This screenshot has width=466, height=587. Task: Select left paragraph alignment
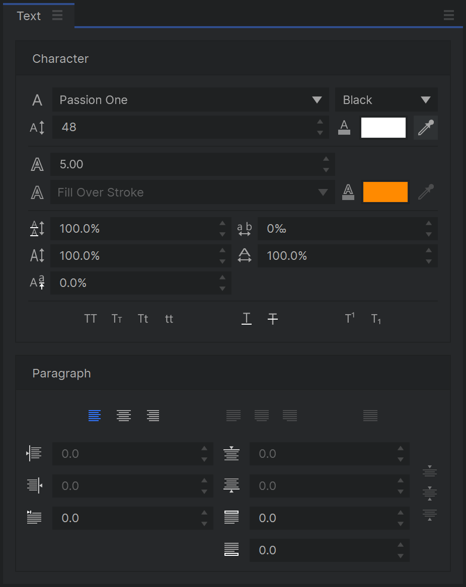coord(95,416)
